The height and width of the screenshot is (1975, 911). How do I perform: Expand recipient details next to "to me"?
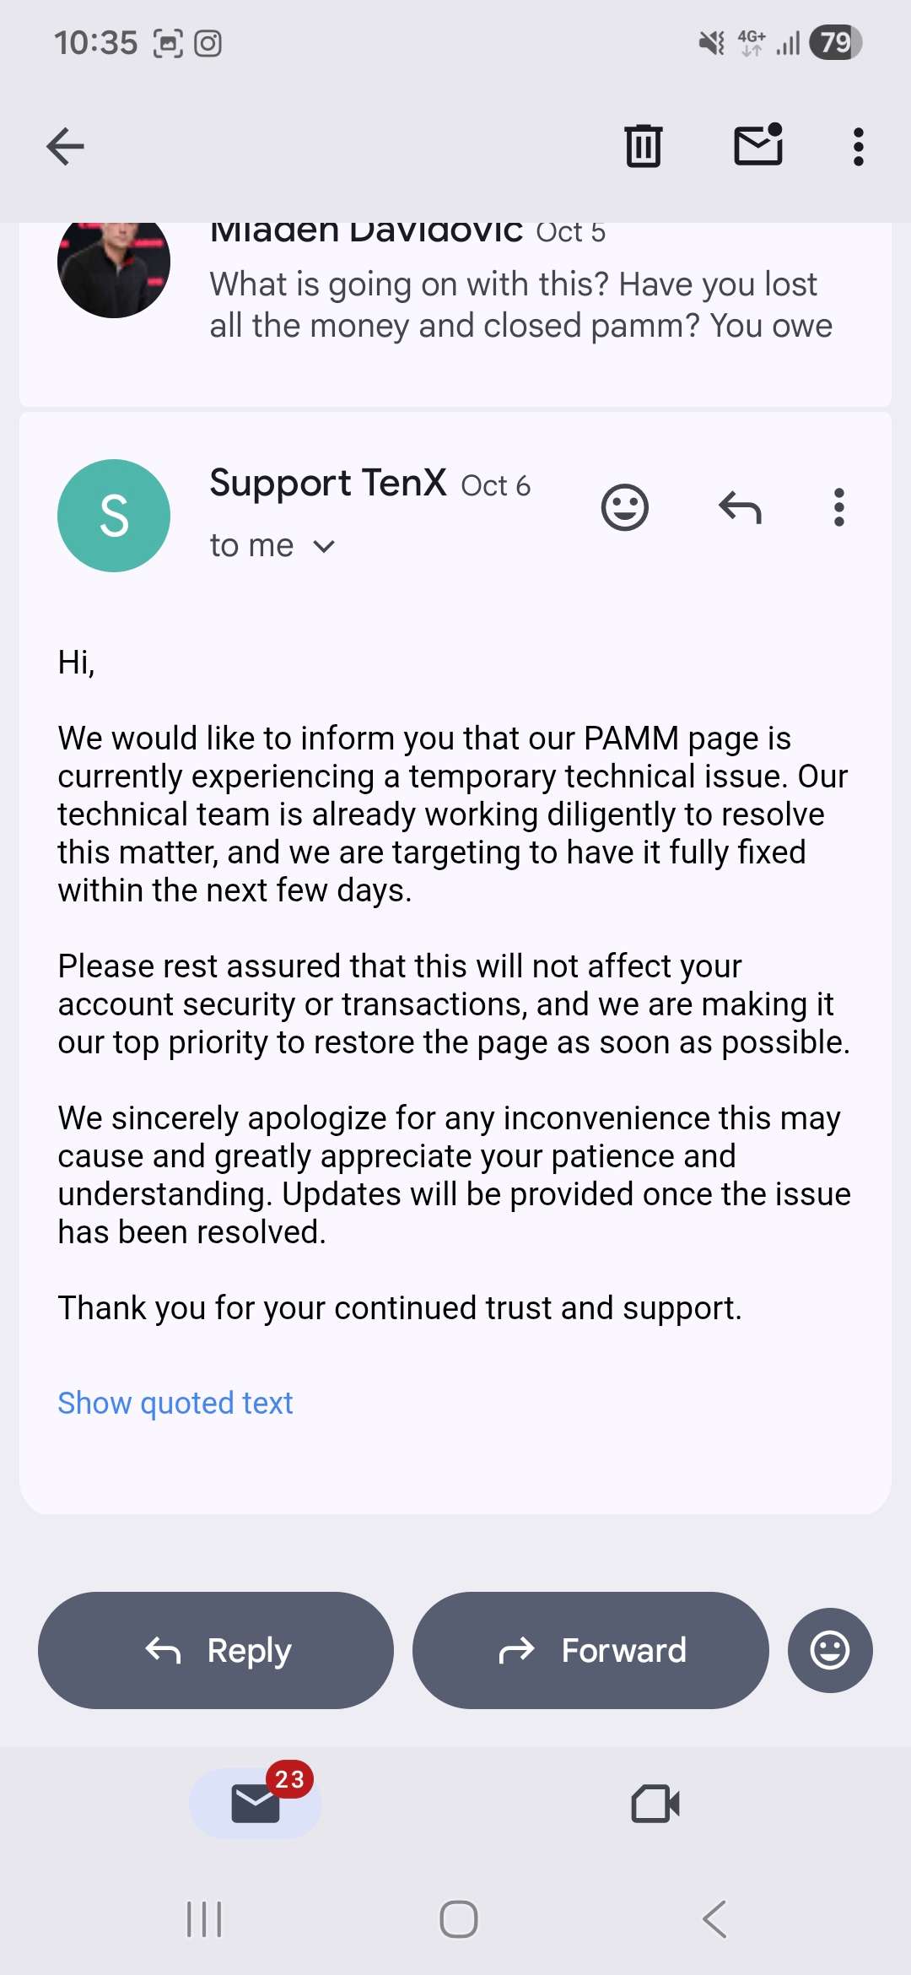324,547
